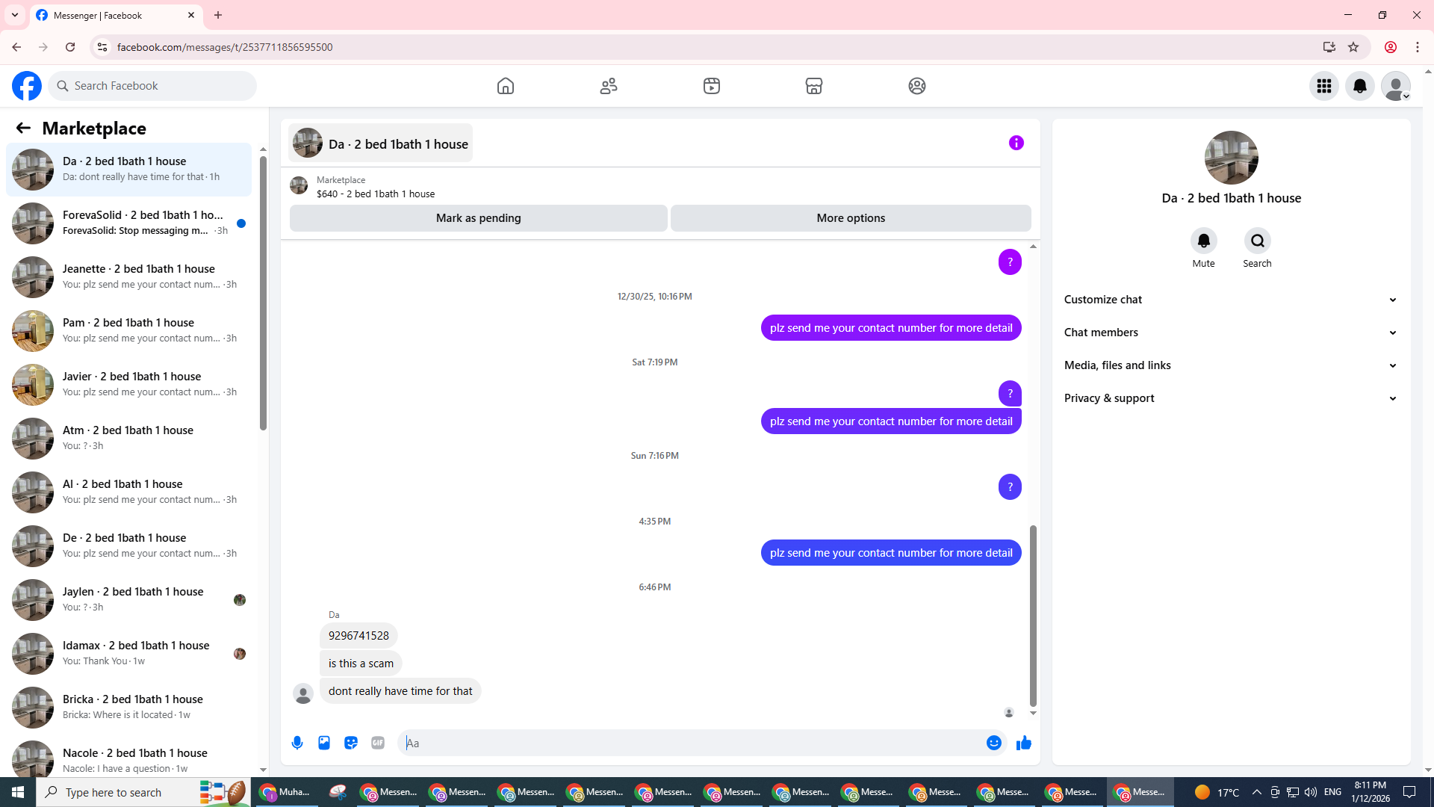Expand Chat members section
This screenshot has width=1434, height=807.
pos(1230,333)
